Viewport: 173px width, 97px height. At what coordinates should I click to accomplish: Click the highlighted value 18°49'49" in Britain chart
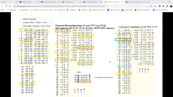(85, 35)
